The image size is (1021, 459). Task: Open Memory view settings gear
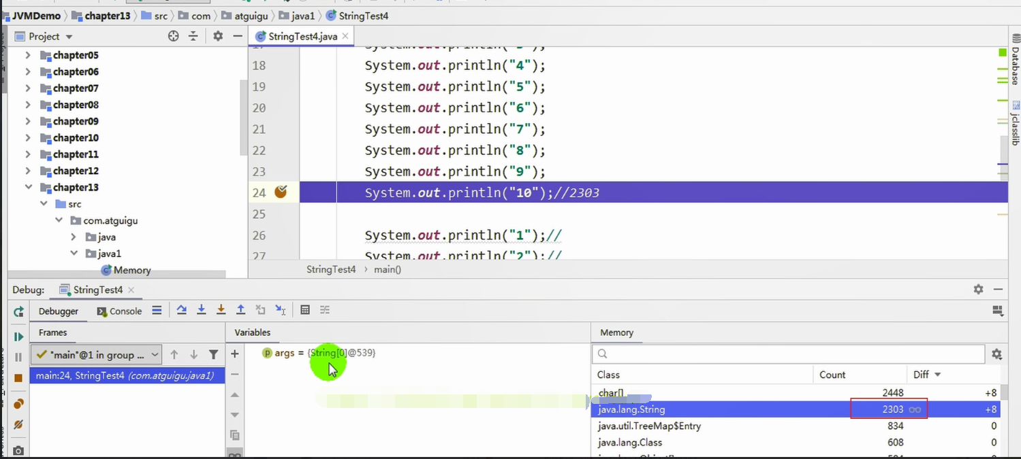pyautogui.click(x=996, y=354)
